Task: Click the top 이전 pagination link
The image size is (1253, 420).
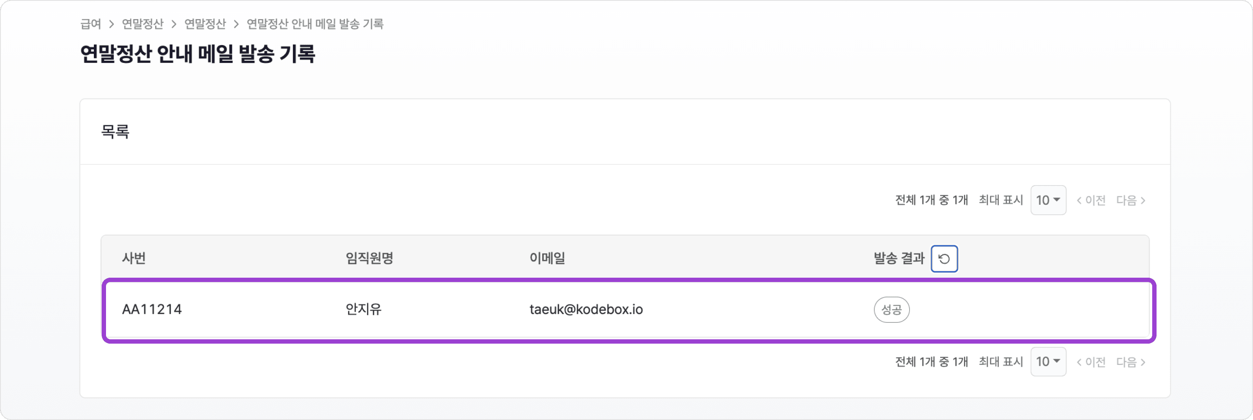Action: (1091, 200)
